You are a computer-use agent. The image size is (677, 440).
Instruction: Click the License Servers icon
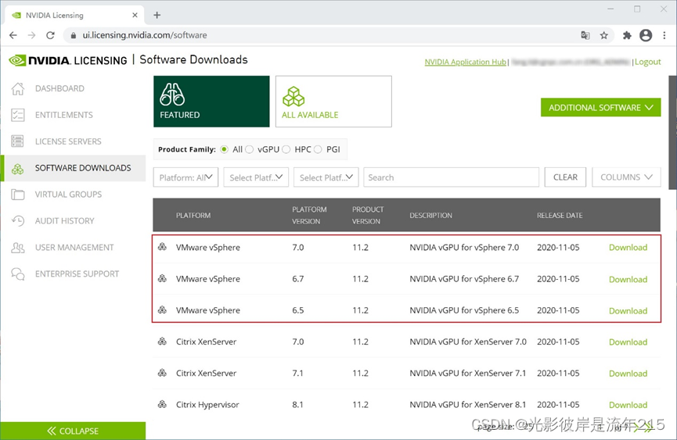point(18,141)
